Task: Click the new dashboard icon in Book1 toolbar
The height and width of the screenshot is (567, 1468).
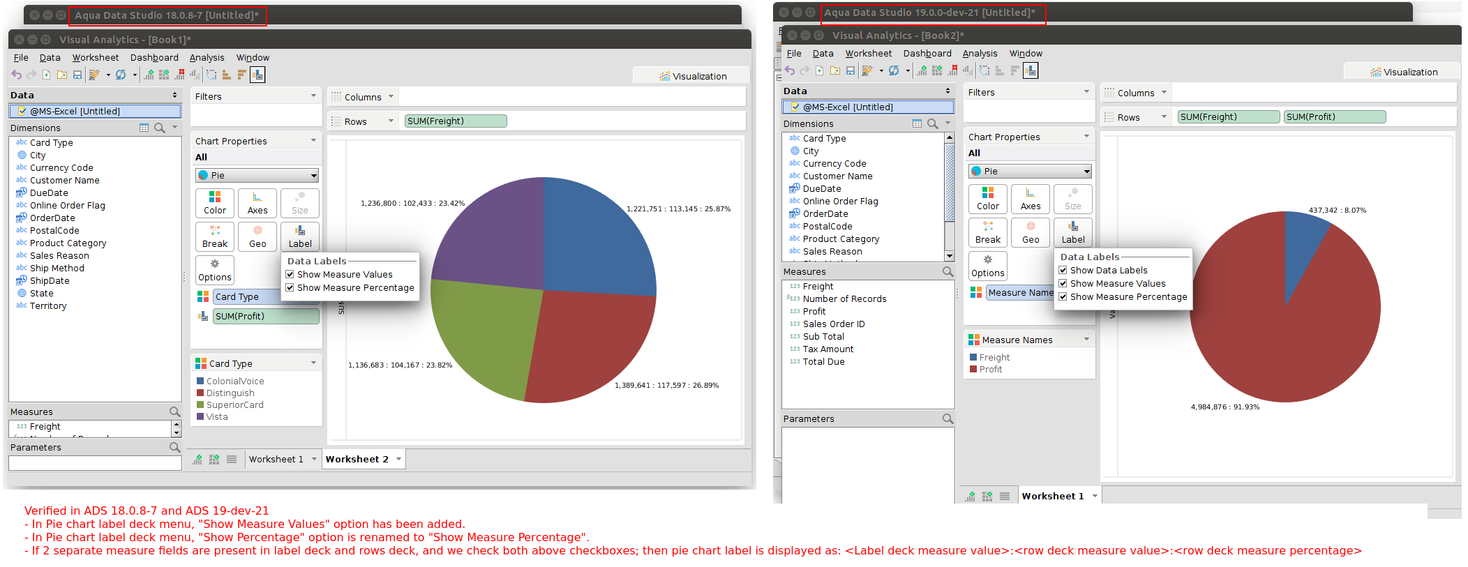Action: [x=165, y=75]
